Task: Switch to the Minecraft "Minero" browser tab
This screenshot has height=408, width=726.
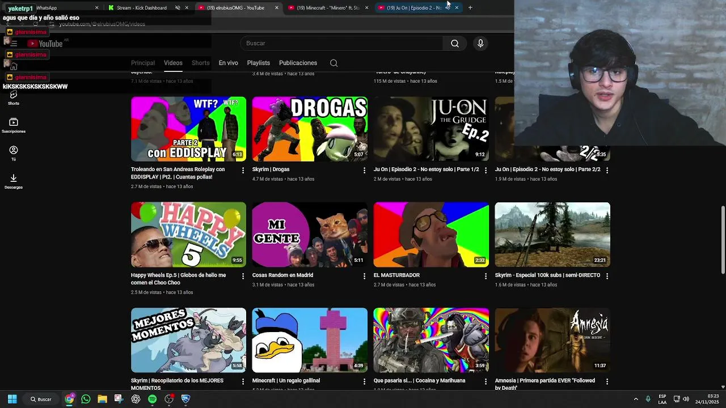Action: tap(328, 8)
